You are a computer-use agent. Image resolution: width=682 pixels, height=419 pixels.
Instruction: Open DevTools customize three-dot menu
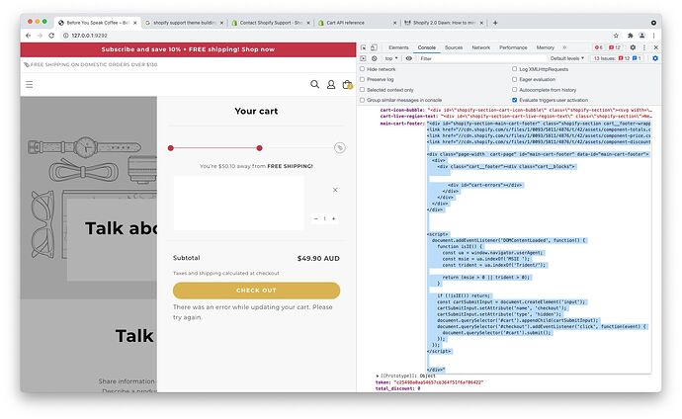[x=644, y=47]
